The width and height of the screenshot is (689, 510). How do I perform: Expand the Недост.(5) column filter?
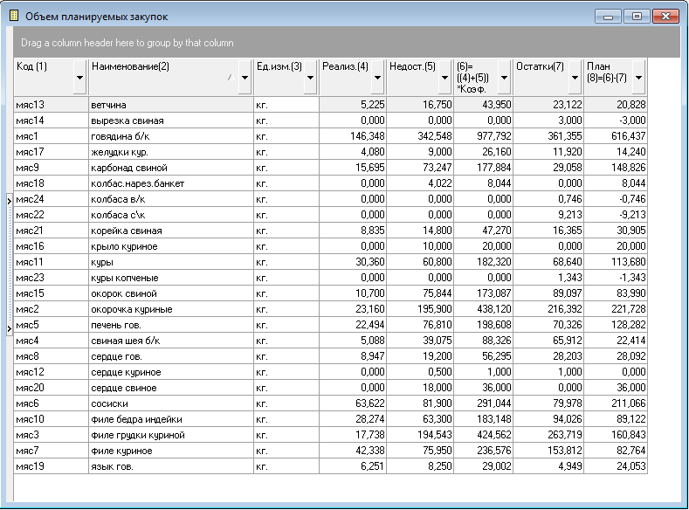click(444, 78)
